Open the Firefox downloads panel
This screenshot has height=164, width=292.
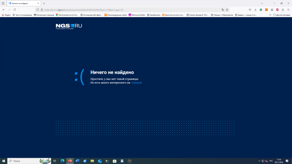[x=255, y=9]
